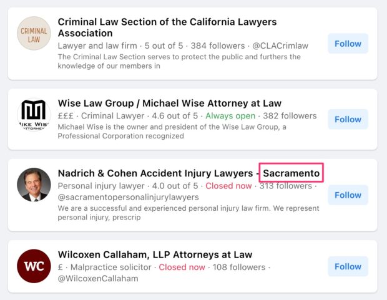Viewport: 387px width, 300px height.
Task: Follow Wise Law Group page
Action: click(x=348, y=119)
